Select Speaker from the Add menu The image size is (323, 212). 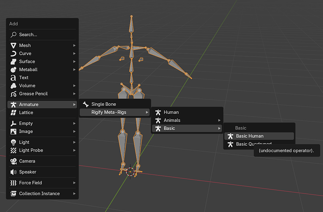click(x=42, y=172)
